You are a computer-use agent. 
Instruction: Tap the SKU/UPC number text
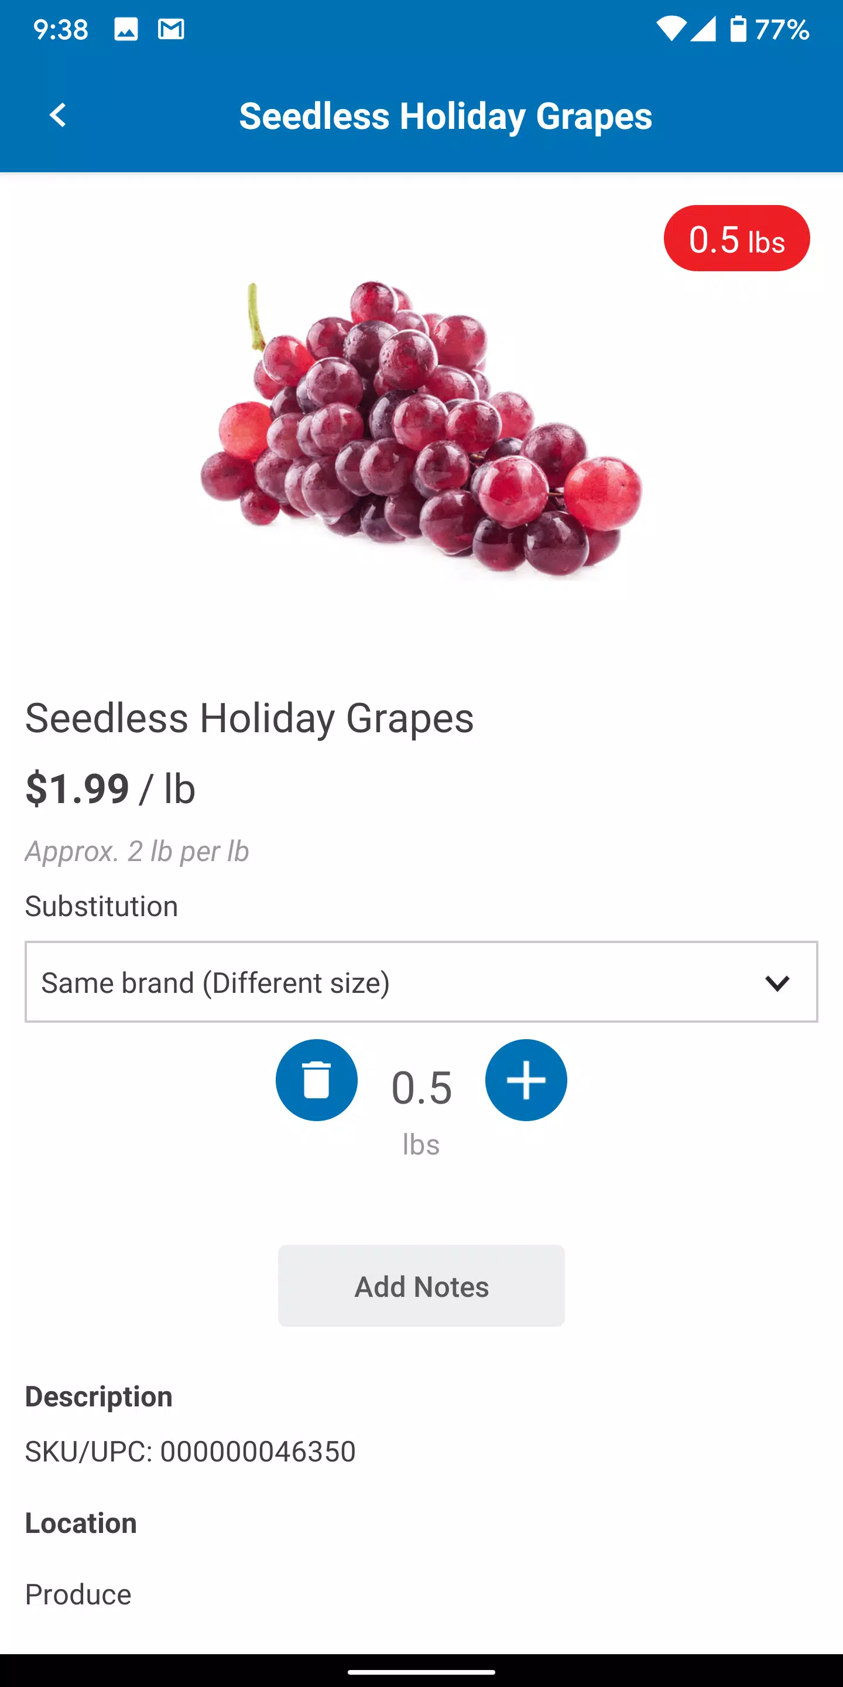coord(190,1452)
